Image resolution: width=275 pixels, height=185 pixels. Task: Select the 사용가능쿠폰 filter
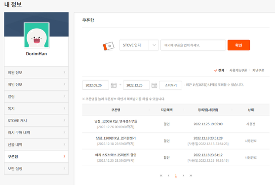coord(238,71)
